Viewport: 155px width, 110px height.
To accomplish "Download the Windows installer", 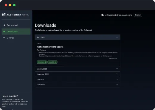I will coord(42,62).
